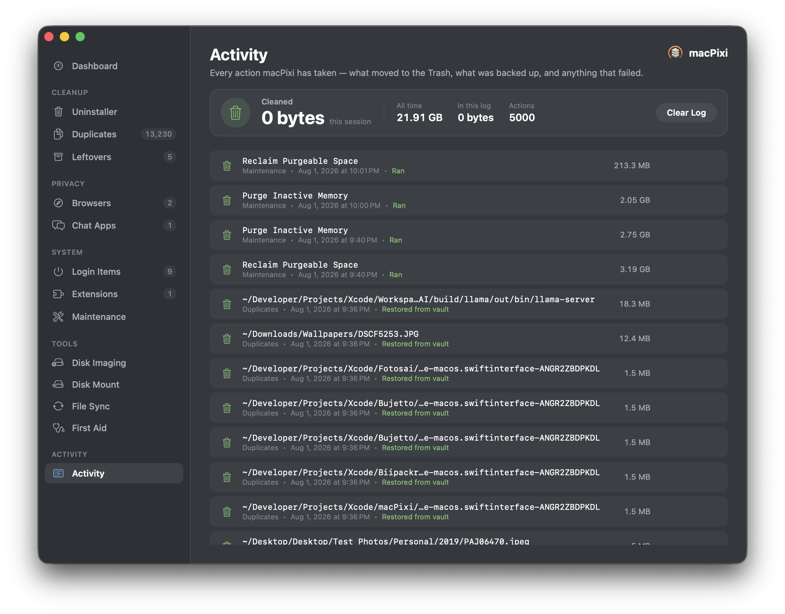Open File Sync tool
The width and height of the screenshot is (785, 614).
[x=114, y=406]
